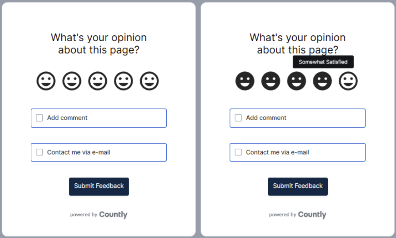Select the fifth smiley in the left widget
This screenshot has width=396, height=238.
point(149,81)
